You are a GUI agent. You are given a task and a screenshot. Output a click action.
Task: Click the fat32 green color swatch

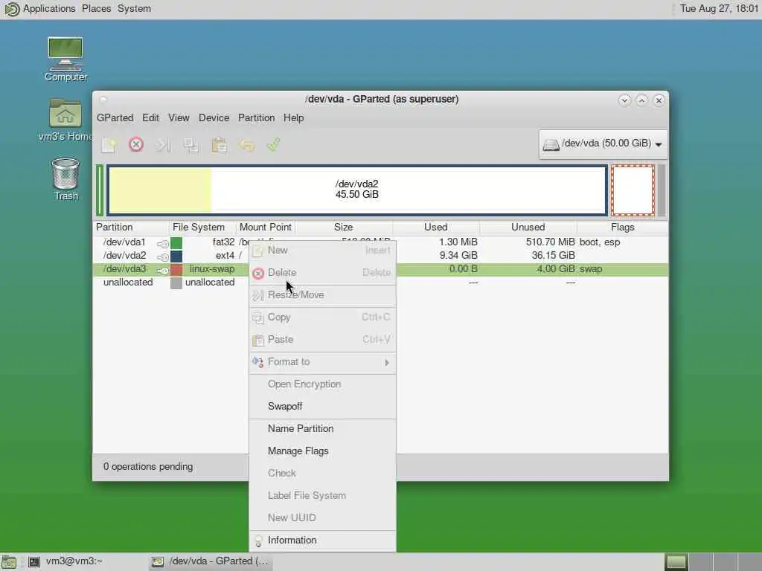[x=176, y=242]
